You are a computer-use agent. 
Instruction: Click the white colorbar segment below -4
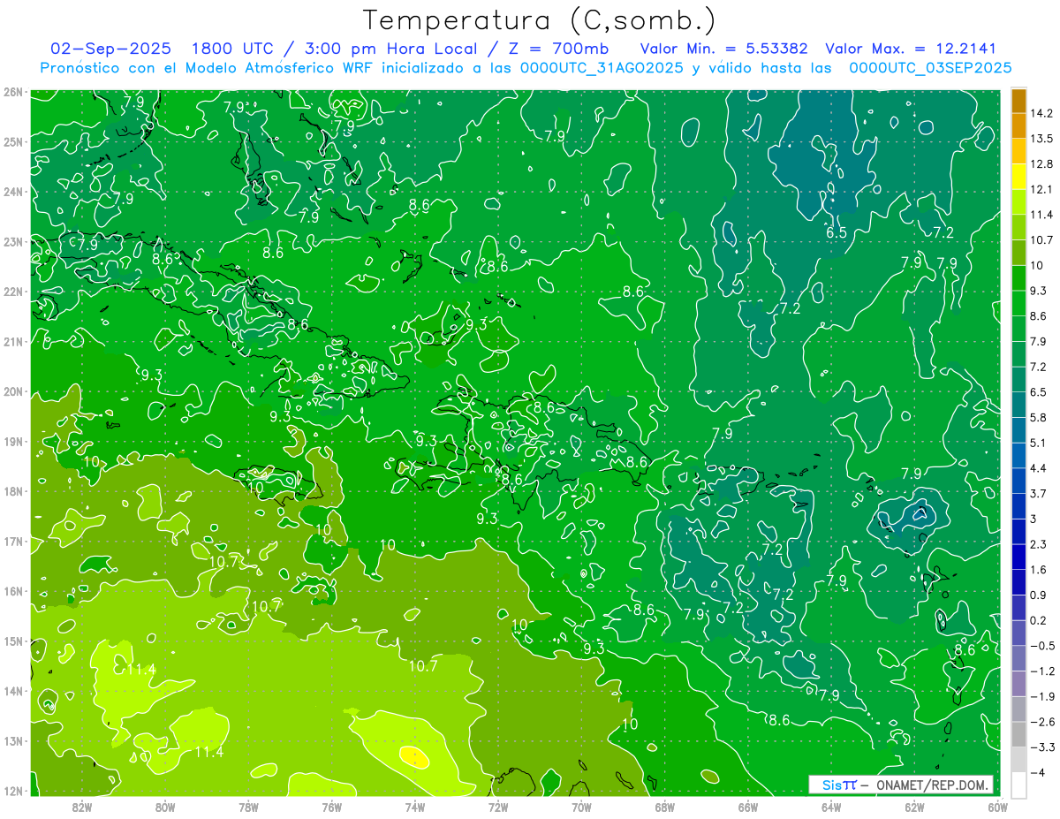tap(1018, 784)
